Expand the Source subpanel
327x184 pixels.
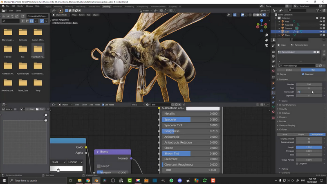[x=284, y=101]
